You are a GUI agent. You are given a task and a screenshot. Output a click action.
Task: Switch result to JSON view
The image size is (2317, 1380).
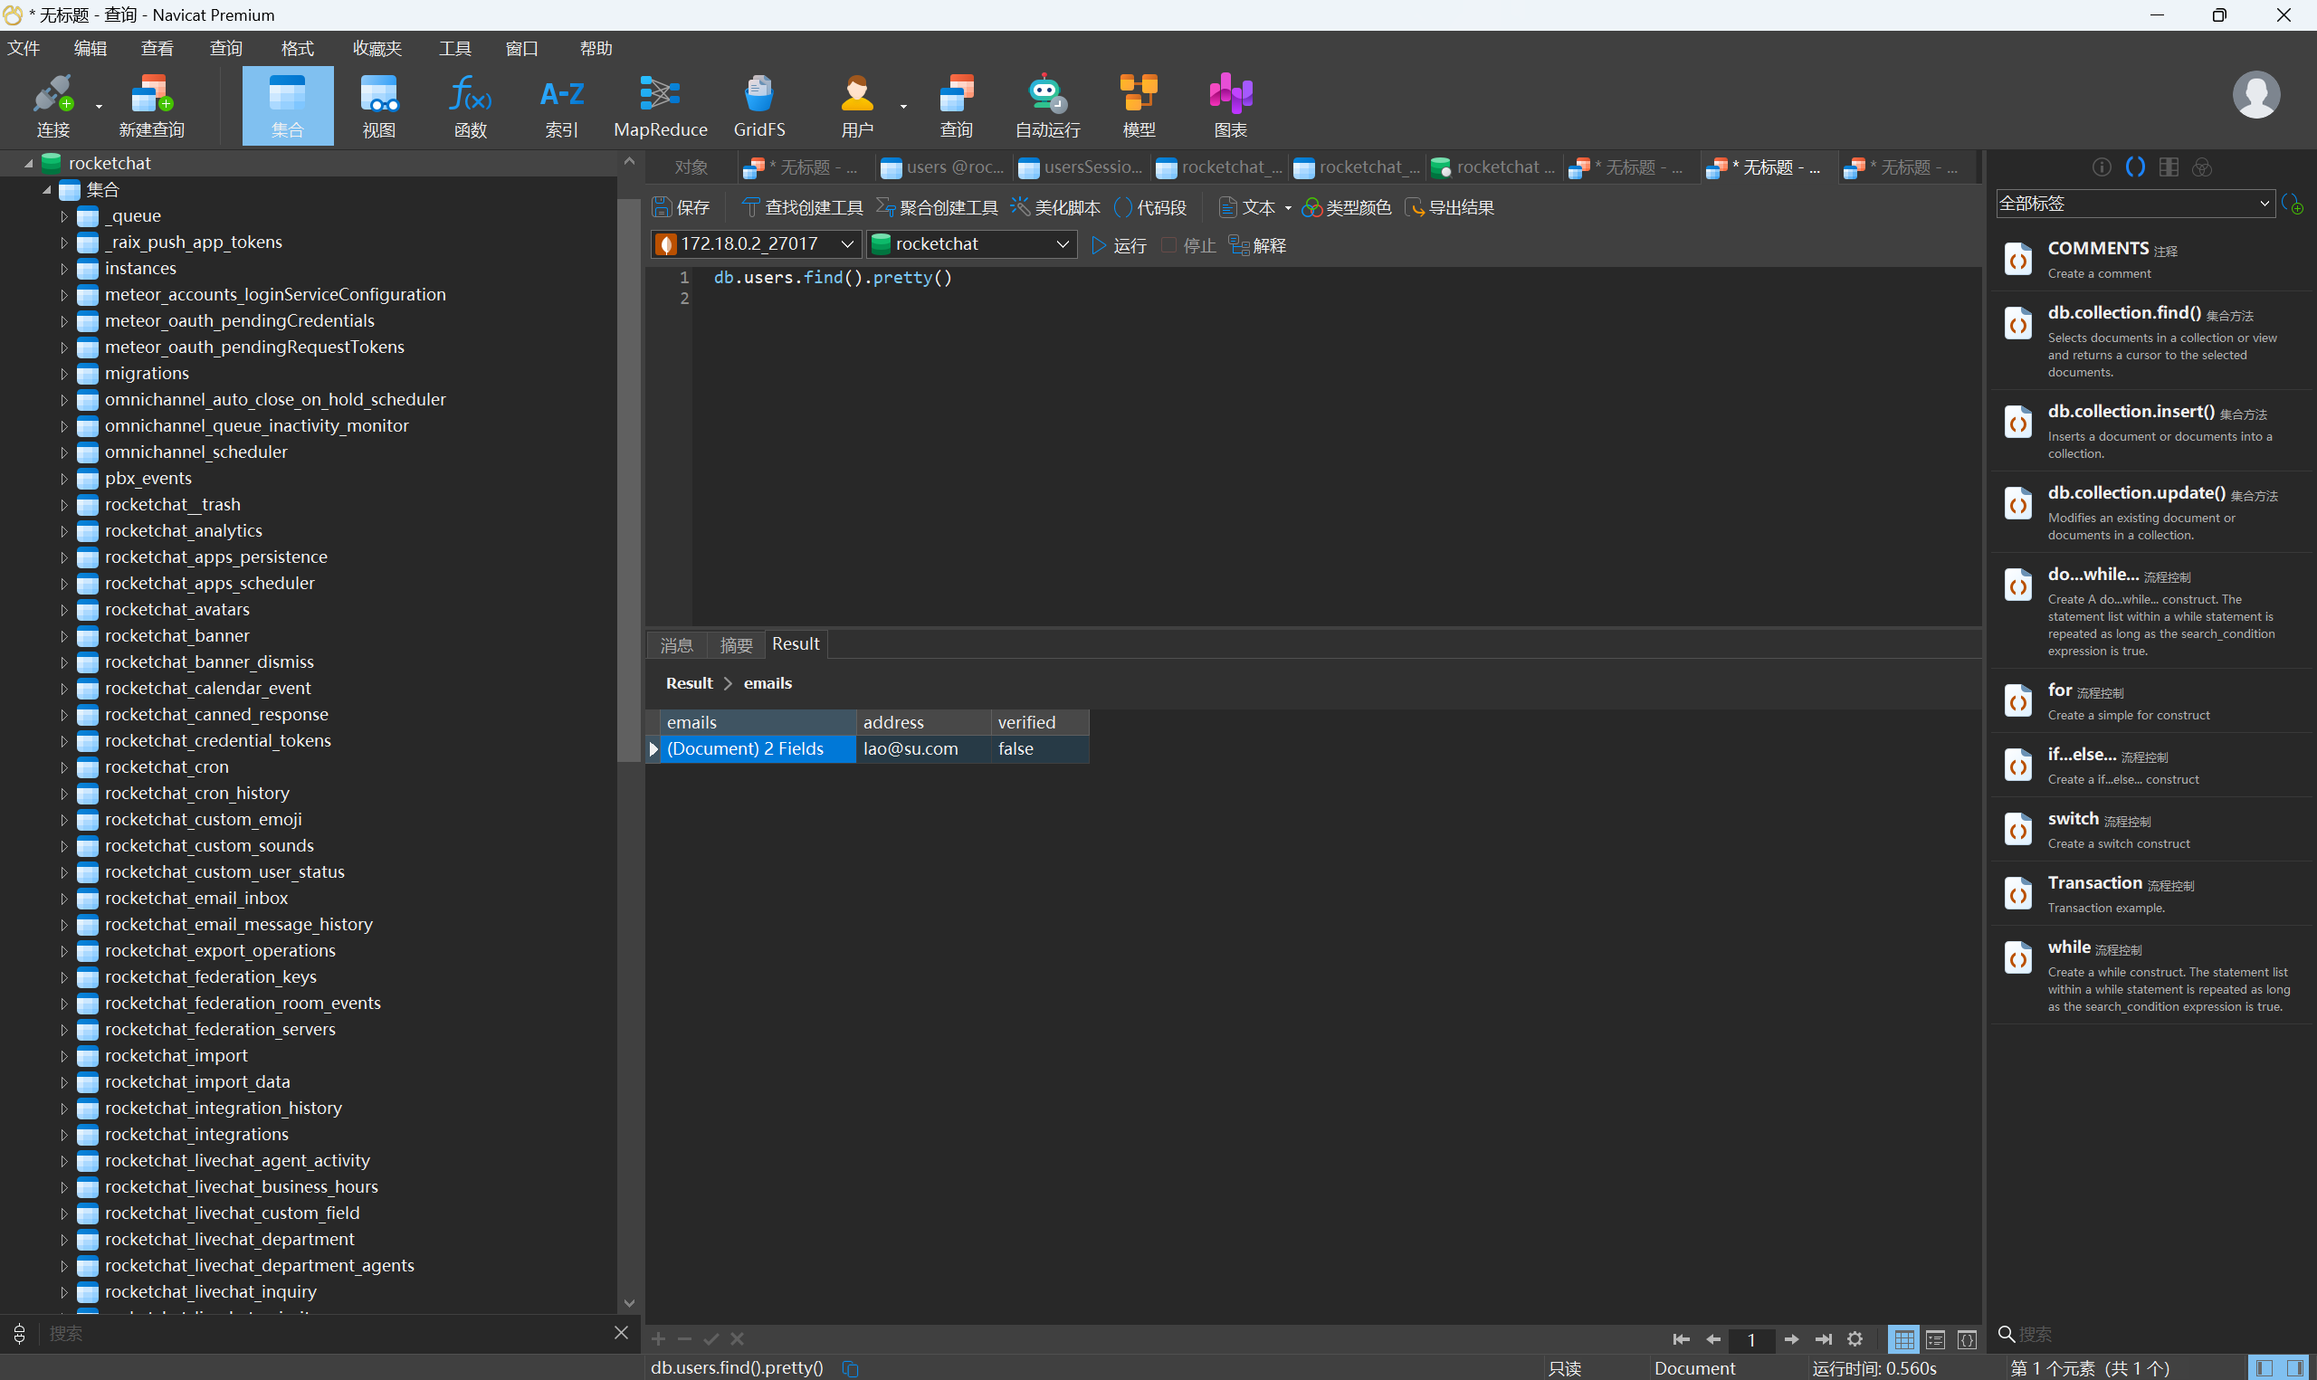(x=1967, y=1339)
